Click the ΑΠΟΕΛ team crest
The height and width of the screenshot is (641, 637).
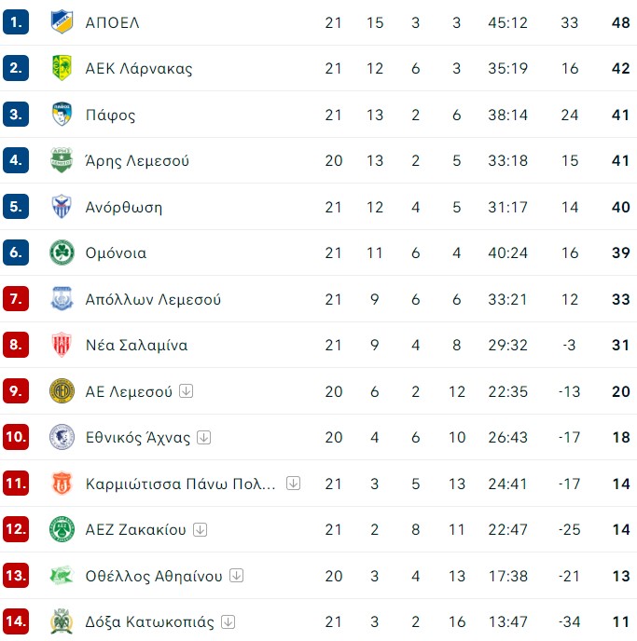62,22
